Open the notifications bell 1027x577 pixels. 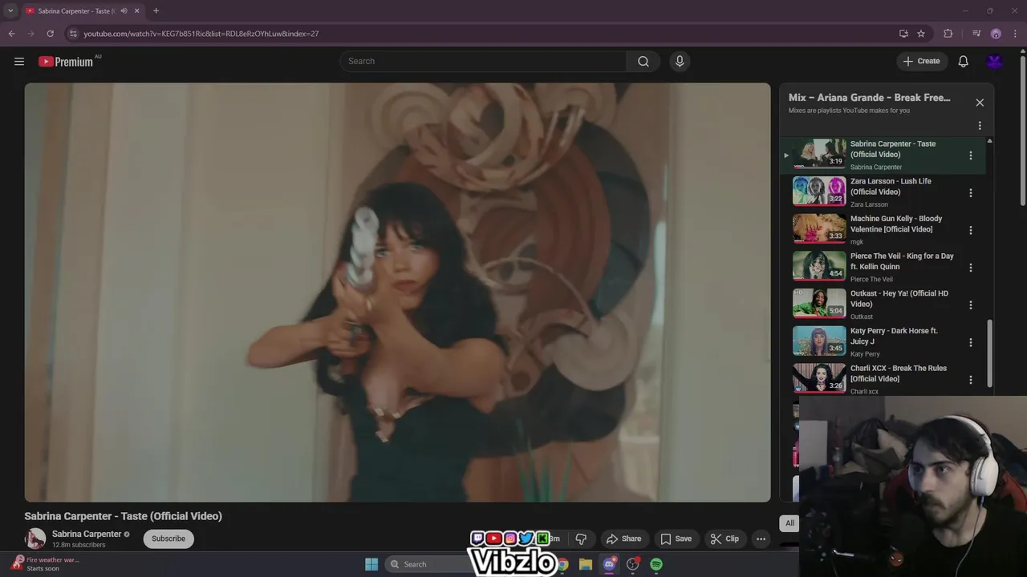pos(964,62)
